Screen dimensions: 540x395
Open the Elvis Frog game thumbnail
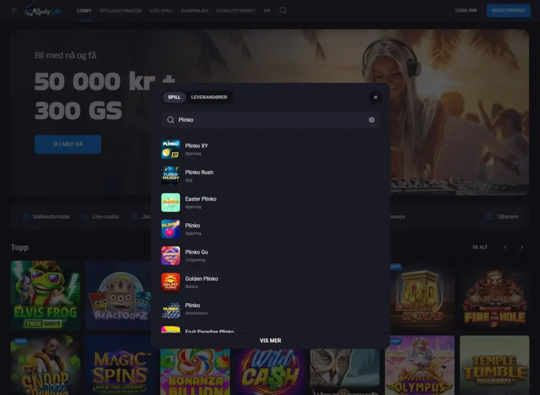45,295
